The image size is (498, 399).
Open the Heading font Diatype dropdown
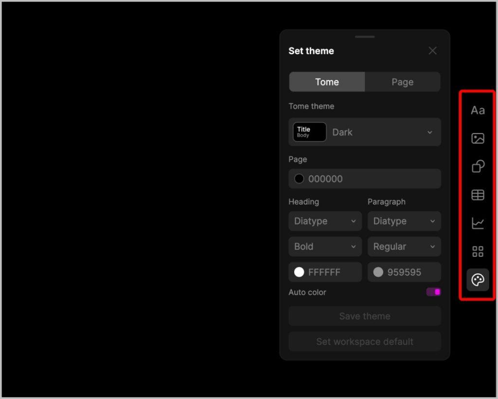point(325,221)
